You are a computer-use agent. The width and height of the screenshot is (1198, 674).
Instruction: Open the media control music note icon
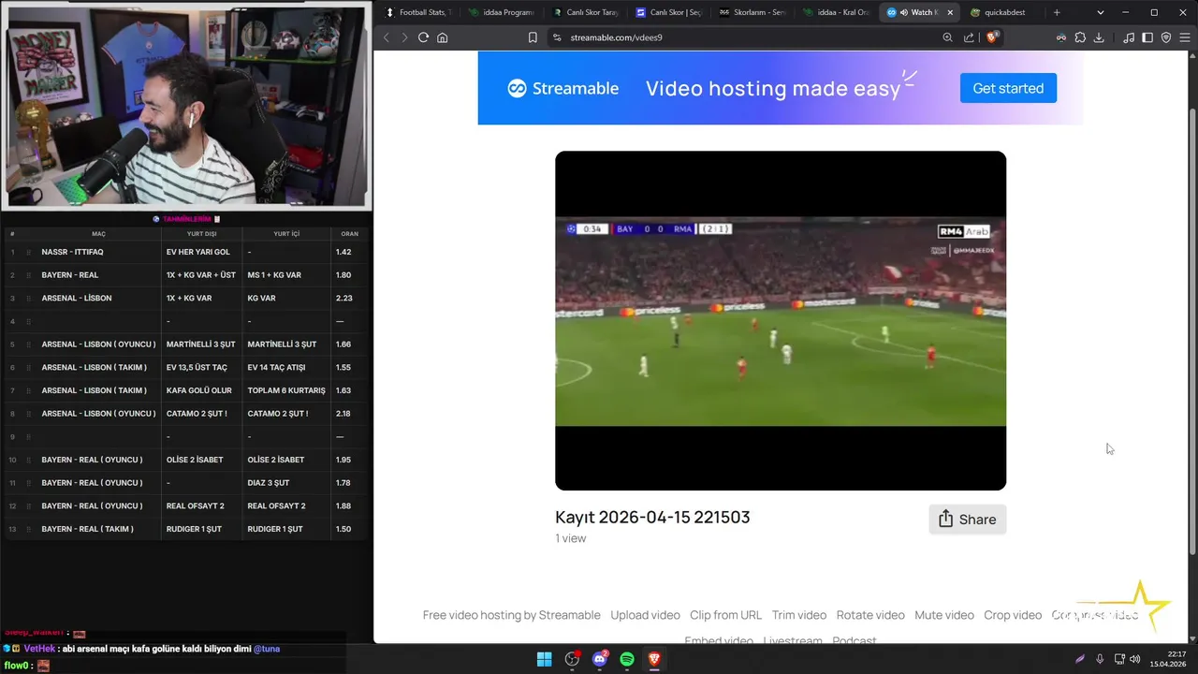(x=1129, y=37)
